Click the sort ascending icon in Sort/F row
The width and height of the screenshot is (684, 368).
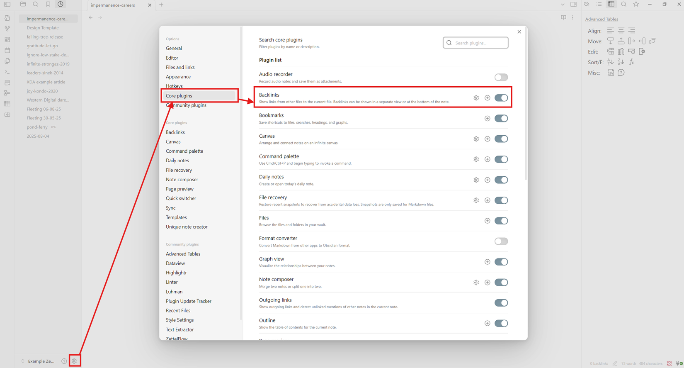611,62
